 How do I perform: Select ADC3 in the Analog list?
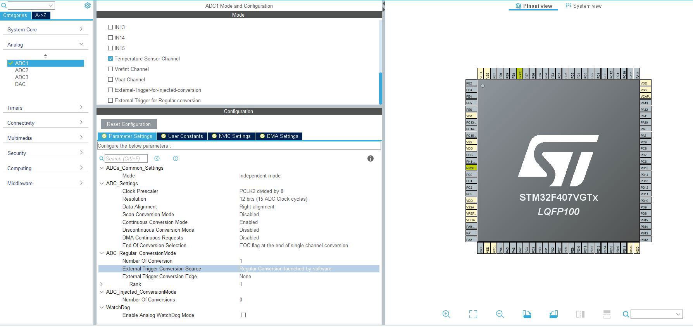22,77
